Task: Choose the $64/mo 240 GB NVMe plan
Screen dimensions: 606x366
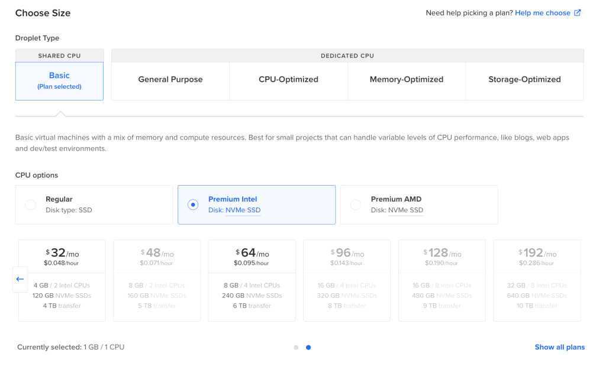Action: click(252, 280)
